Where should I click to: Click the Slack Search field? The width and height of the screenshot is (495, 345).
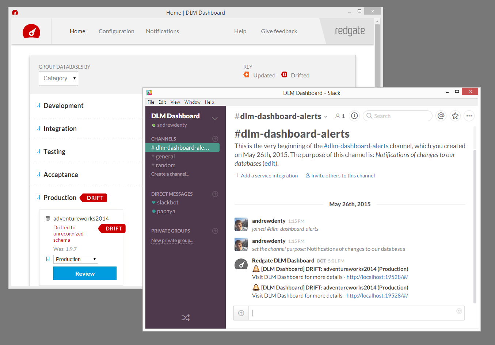[x=397, y=116]
